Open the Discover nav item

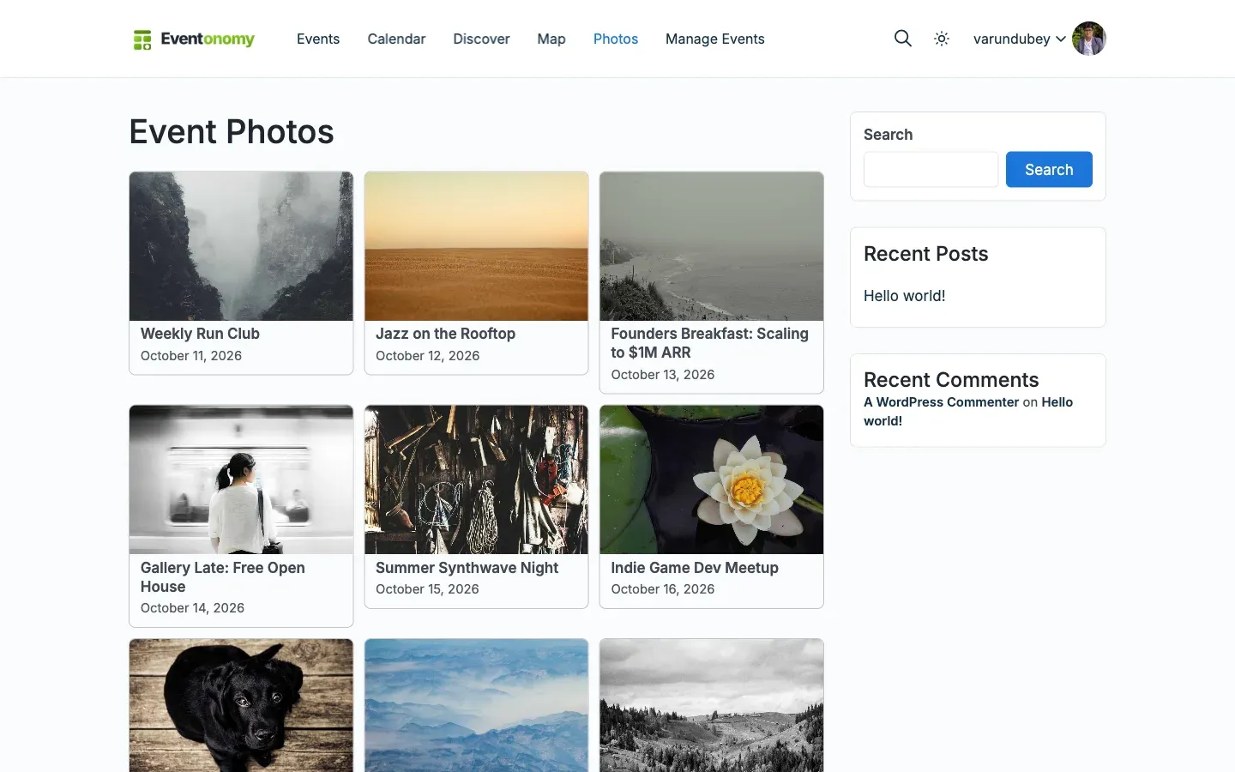click(481, 39)
